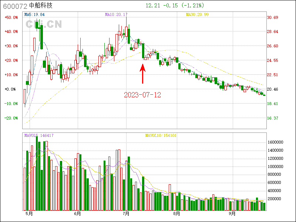The height and width of the screenshot is (222, 296).
Task: Click the 8月 label on time axis
Action: click(x=176, y=214)
